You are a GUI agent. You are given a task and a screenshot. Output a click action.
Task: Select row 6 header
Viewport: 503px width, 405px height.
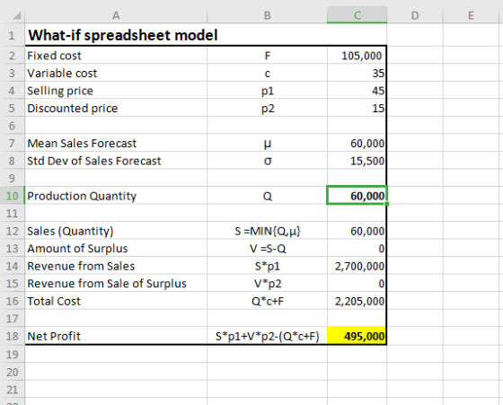pos(12,126)
